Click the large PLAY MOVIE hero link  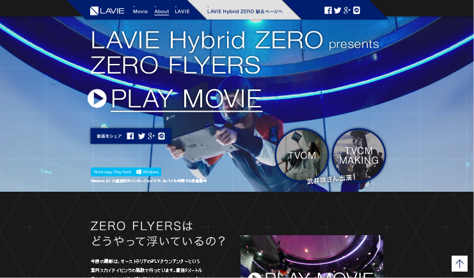click(186, 100)
